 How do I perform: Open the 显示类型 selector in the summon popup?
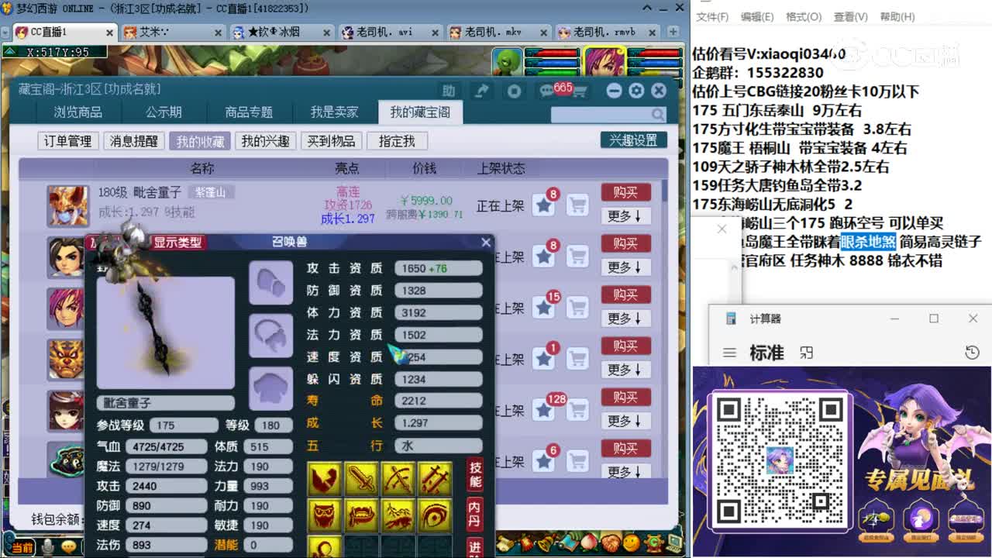coord(177,240)
